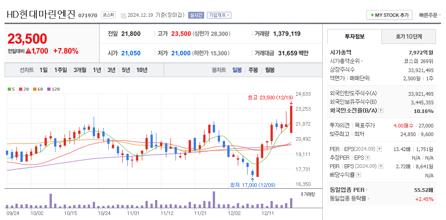Expand 동일업종 등락률 arrow link
Screen dimensions: 446x220
coord(368,198)
